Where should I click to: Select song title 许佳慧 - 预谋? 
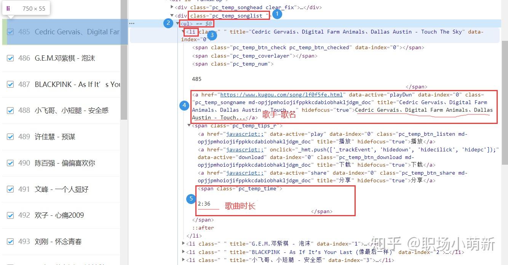[55, 137]
